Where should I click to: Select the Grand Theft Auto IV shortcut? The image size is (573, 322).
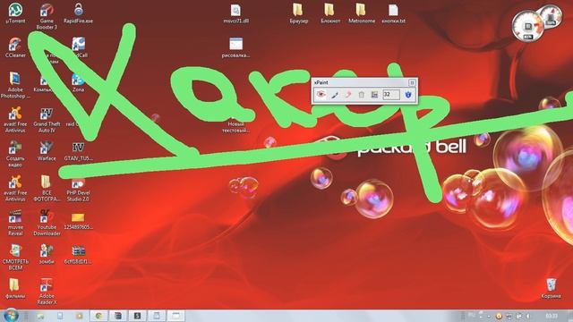coord(47,120)
